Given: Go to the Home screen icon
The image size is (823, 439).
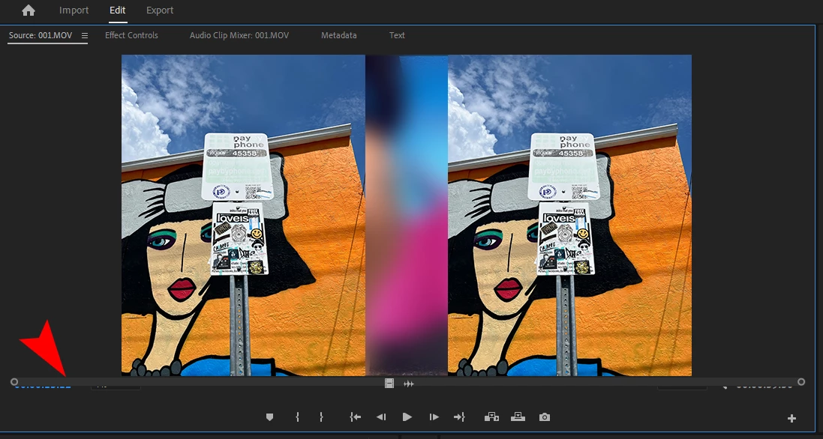Looking at the screenshot, I should point(29,10).
